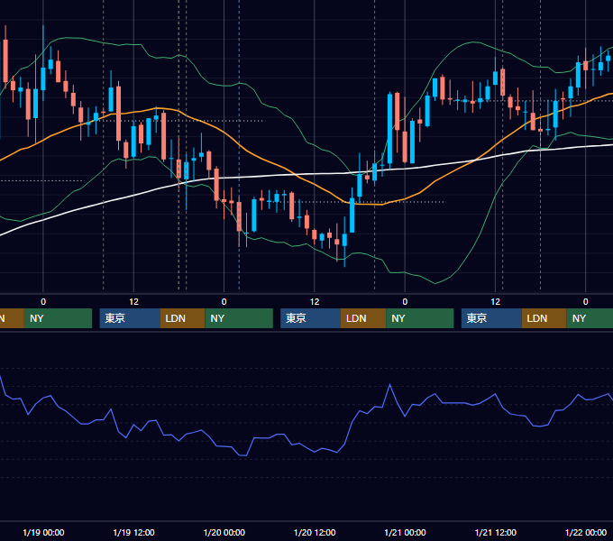Click the 1/20 12:00 date label
This screenshot has height=541, width=613.
pyautogui.click(x=315, y=532)
